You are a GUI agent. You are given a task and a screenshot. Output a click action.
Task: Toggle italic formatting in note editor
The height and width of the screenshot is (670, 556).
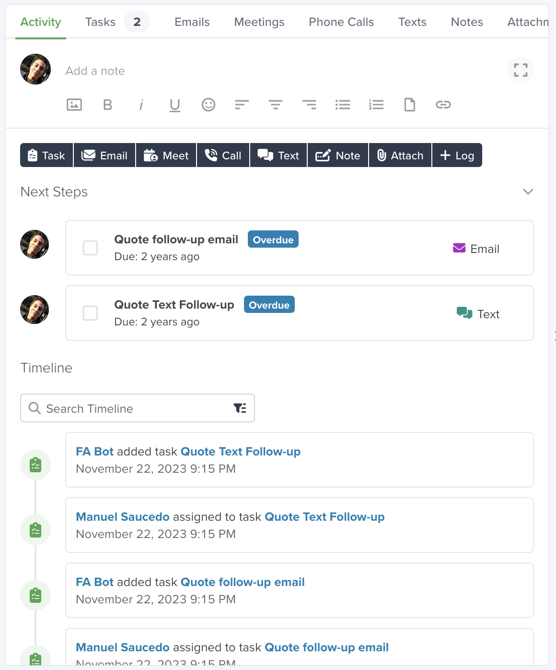point(141,105)
